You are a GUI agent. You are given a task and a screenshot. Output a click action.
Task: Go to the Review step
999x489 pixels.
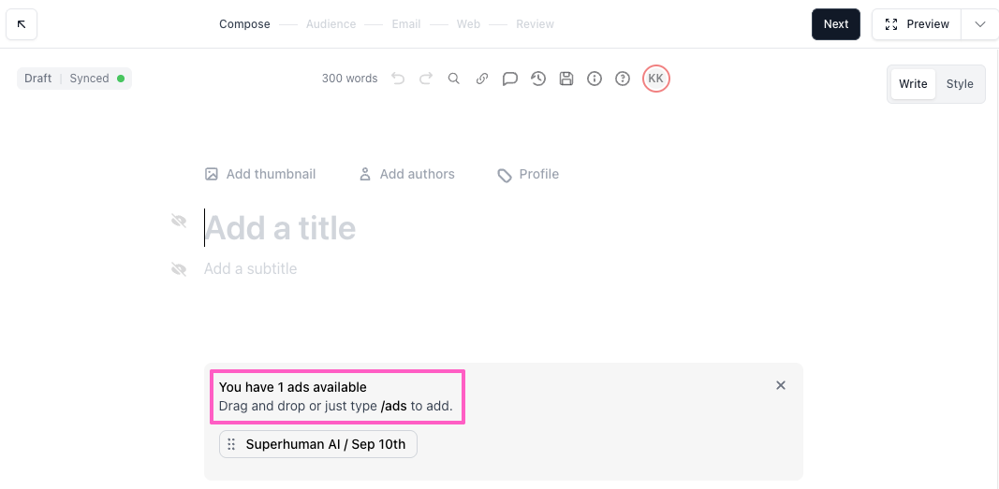tap(535, 24)
